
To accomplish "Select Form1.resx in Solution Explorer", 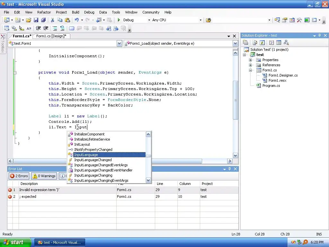I will [x=277, y=80].
